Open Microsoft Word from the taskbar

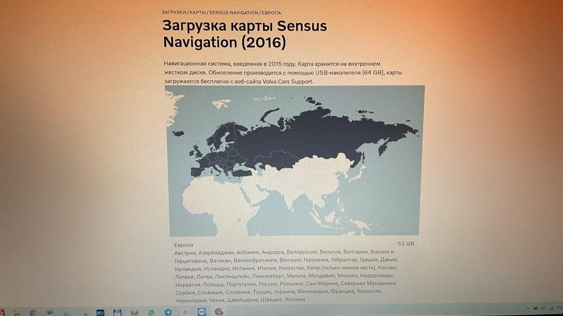tap(50, 313)
